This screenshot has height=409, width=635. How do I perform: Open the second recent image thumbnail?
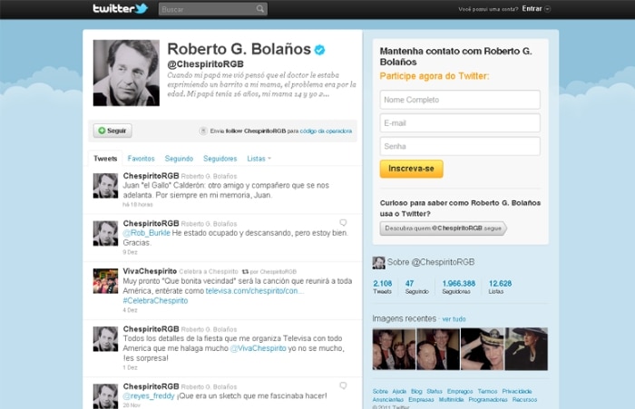(438, 349)
